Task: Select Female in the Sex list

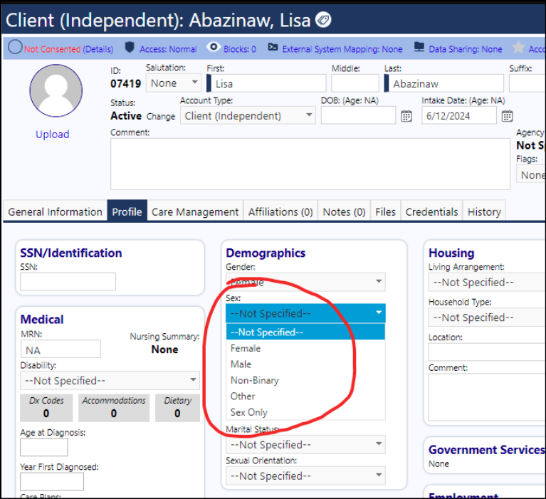Action: (305, 348)
